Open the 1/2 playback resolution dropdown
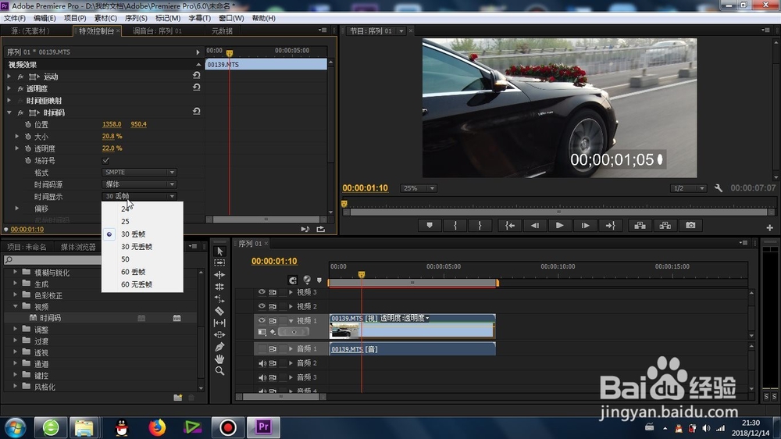Image resolution: width=781 pixels, height=439 pixels. [x=688, y=188]
